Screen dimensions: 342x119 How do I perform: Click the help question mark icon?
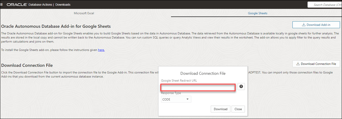[241, 87]
